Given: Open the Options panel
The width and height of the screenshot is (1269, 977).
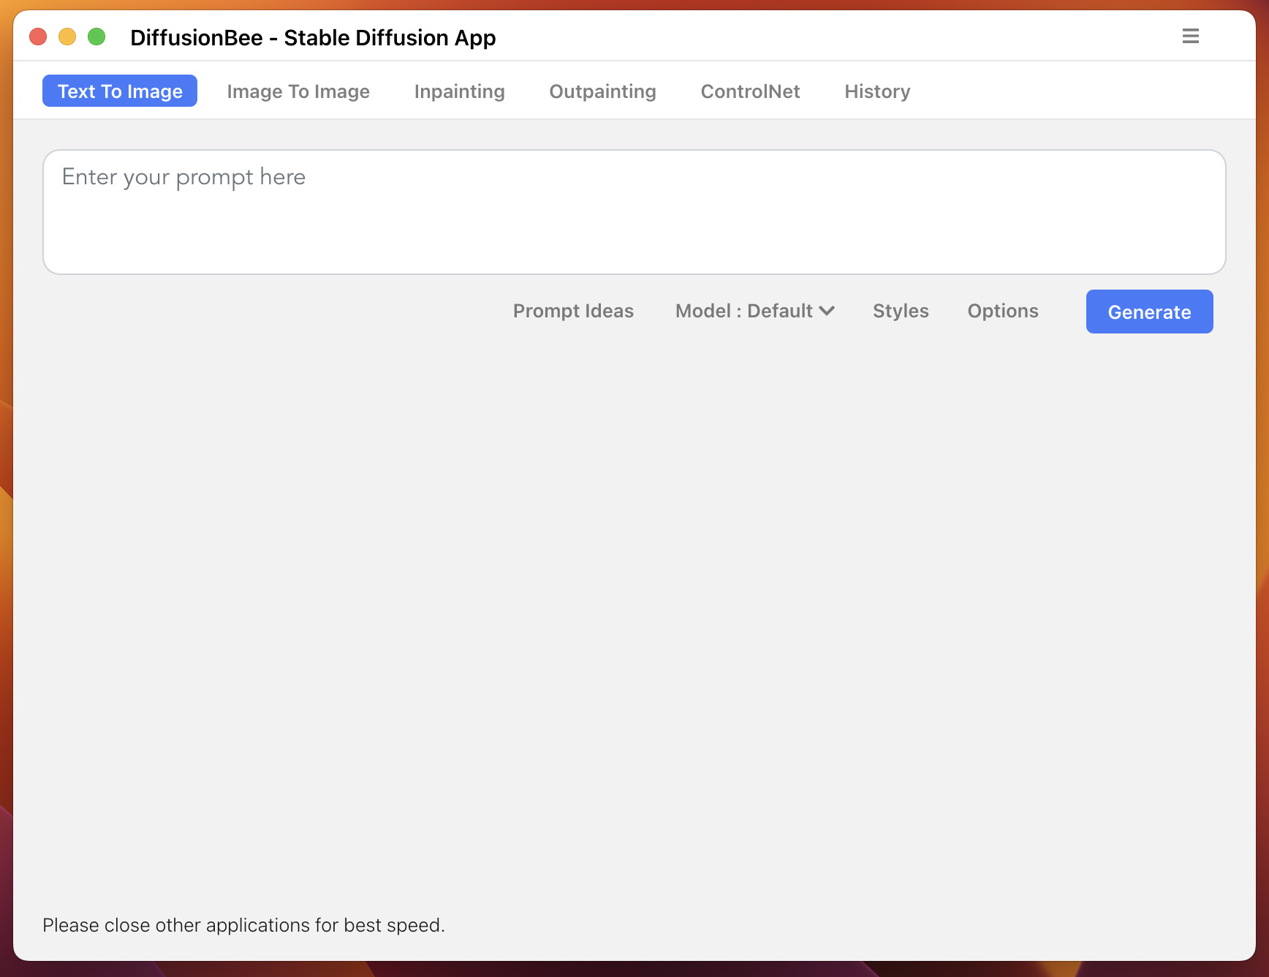Looking at the screenshot, I should tap(1002, 311).
